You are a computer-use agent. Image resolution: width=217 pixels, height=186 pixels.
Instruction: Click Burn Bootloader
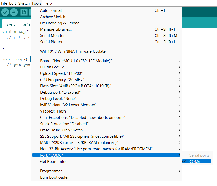[54, 177]
